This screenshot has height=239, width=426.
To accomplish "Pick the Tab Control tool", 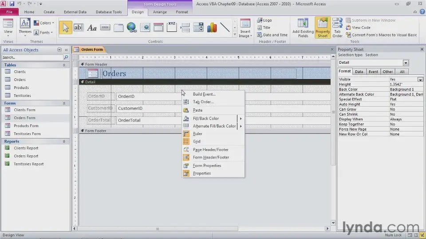I will (x=118, y=27).
